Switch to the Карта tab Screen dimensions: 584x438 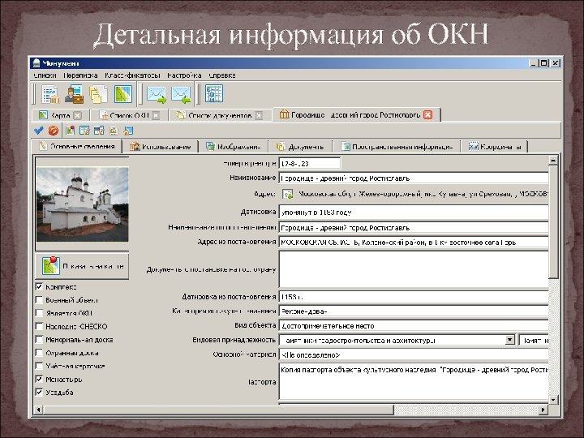point(59,115)
